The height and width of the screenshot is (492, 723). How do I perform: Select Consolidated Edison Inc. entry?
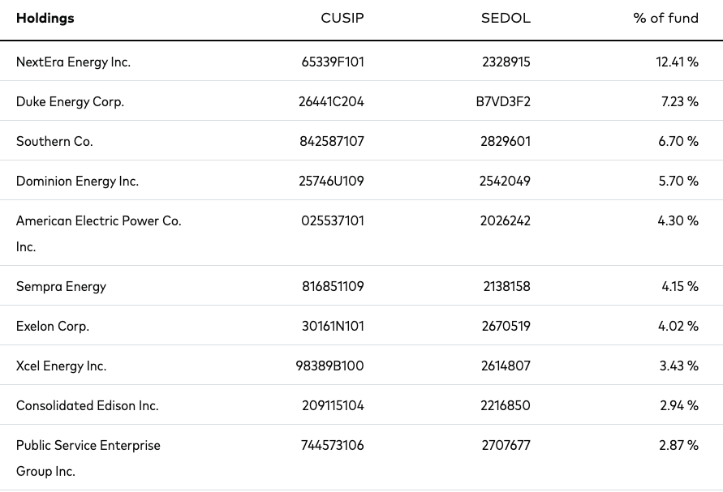(88, 405)
